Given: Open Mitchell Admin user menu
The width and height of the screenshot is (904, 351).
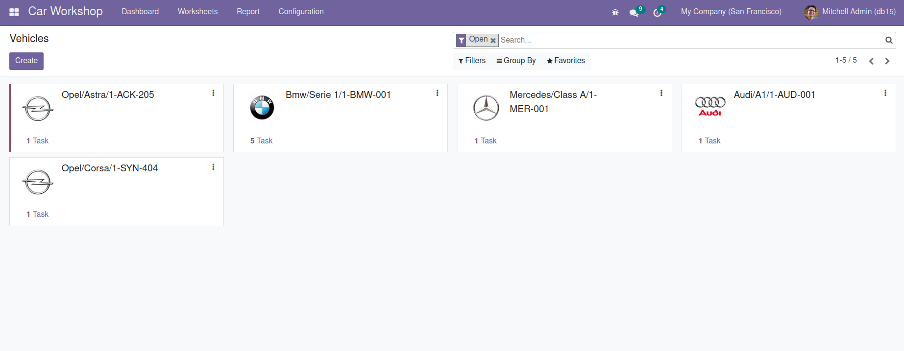Looking at the screenshot, I should coord(850,12).
